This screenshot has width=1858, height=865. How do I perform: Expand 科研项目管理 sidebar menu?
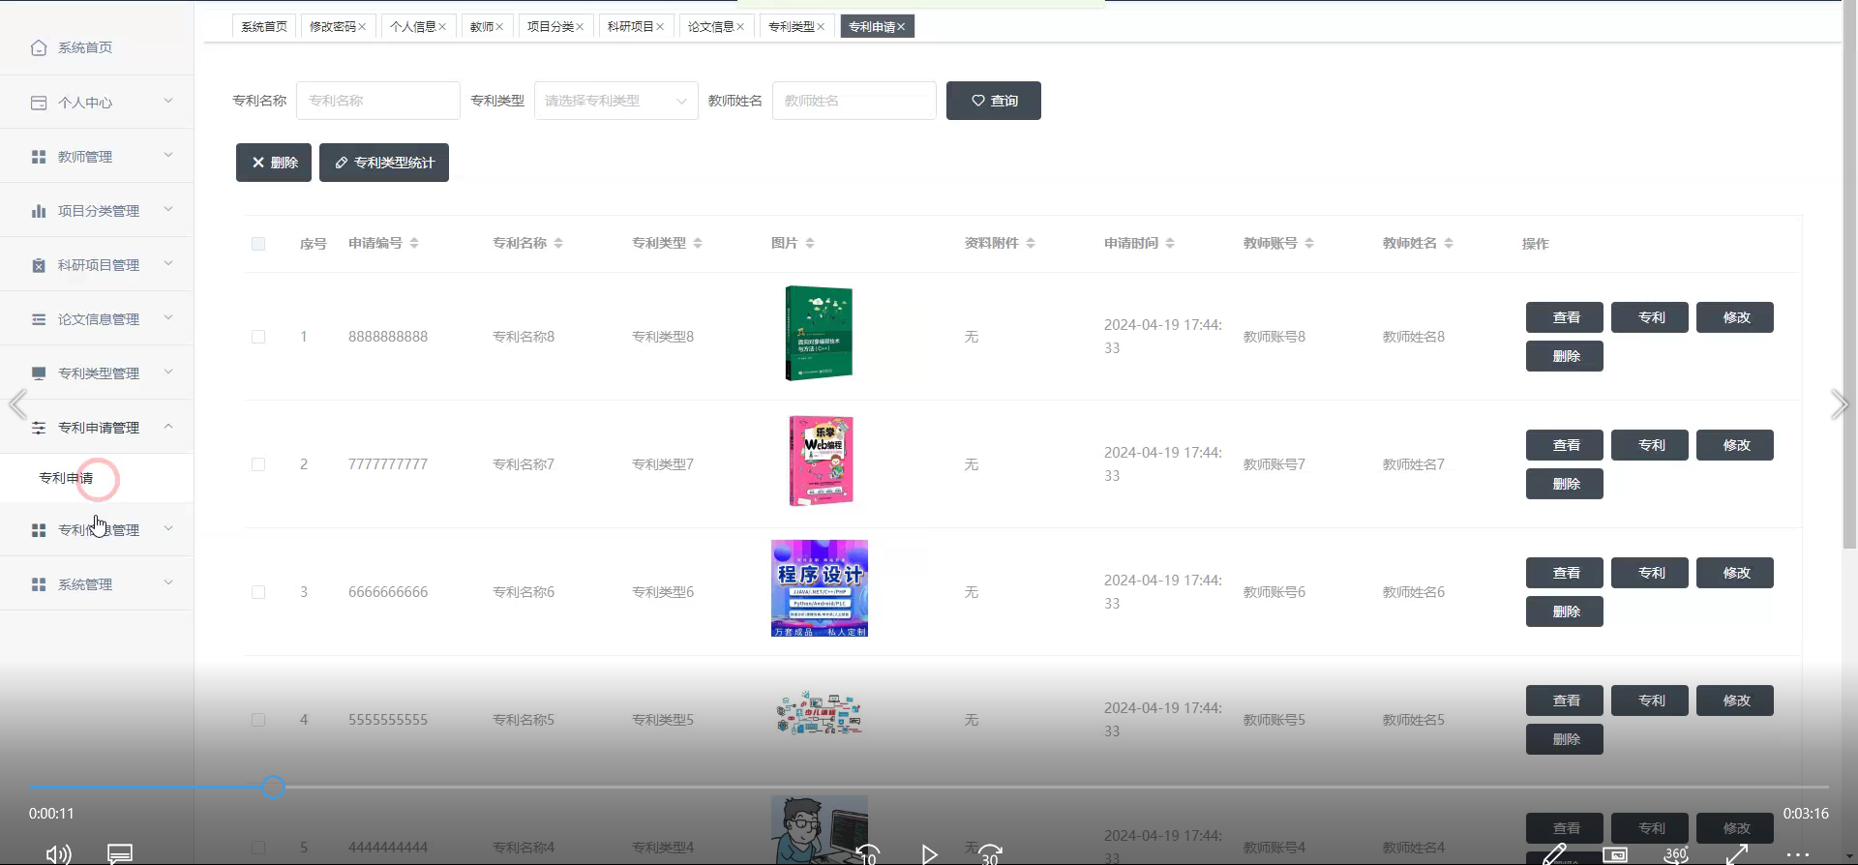pyautogui.click(x=168, y=263)
